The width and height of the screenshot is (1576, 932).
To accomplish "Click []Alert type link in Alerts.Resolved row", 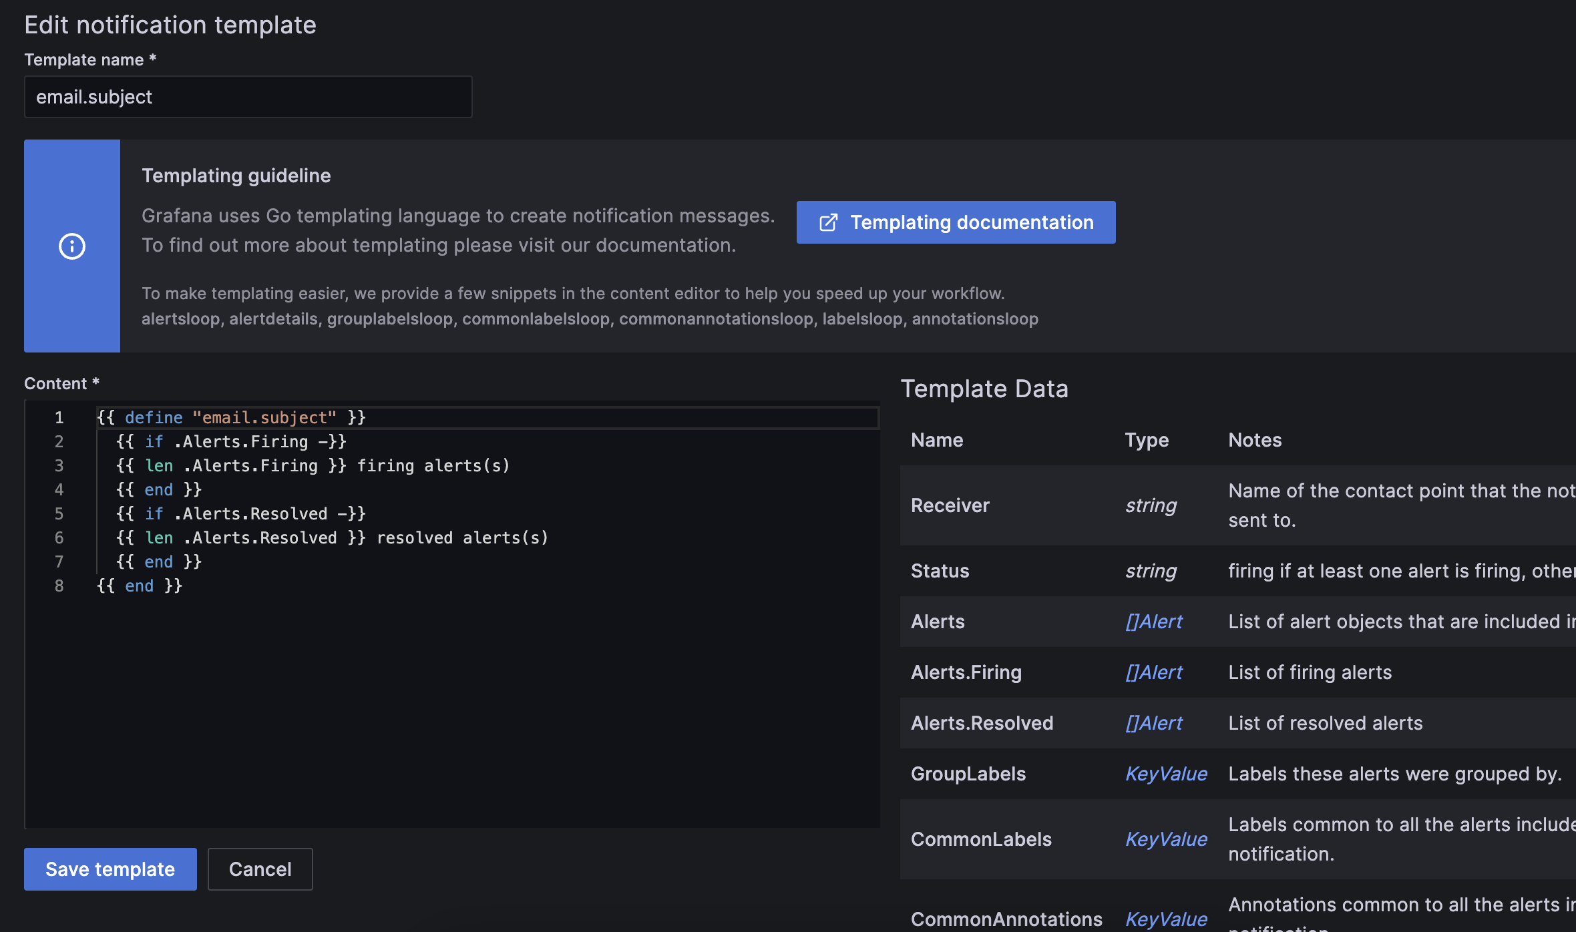I will (x=1153, y=723).
